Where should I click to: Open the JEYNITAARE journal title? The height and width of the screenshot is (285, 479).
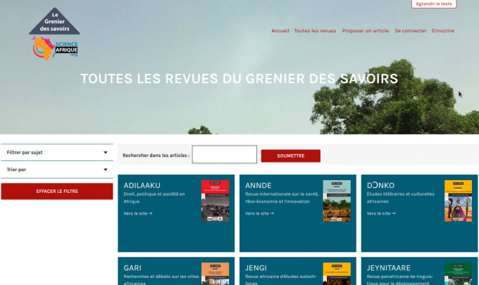389,268
